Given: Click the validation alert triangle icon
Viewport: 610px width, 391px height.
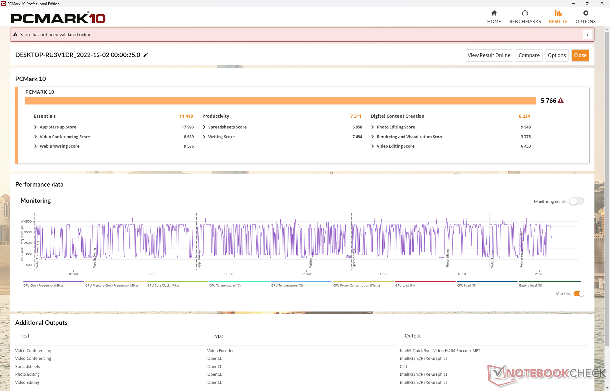Looking at the screenshot, I should 15,35.
